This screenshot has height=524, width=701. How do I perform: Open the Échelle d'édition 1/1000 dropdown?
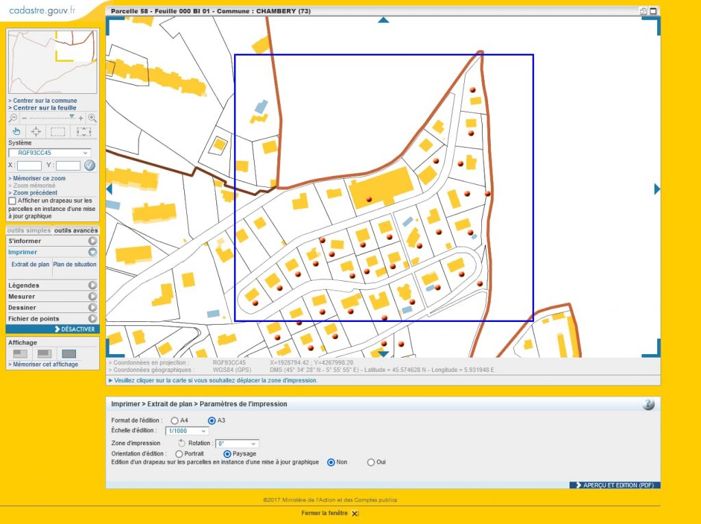[x=187, y=431]
